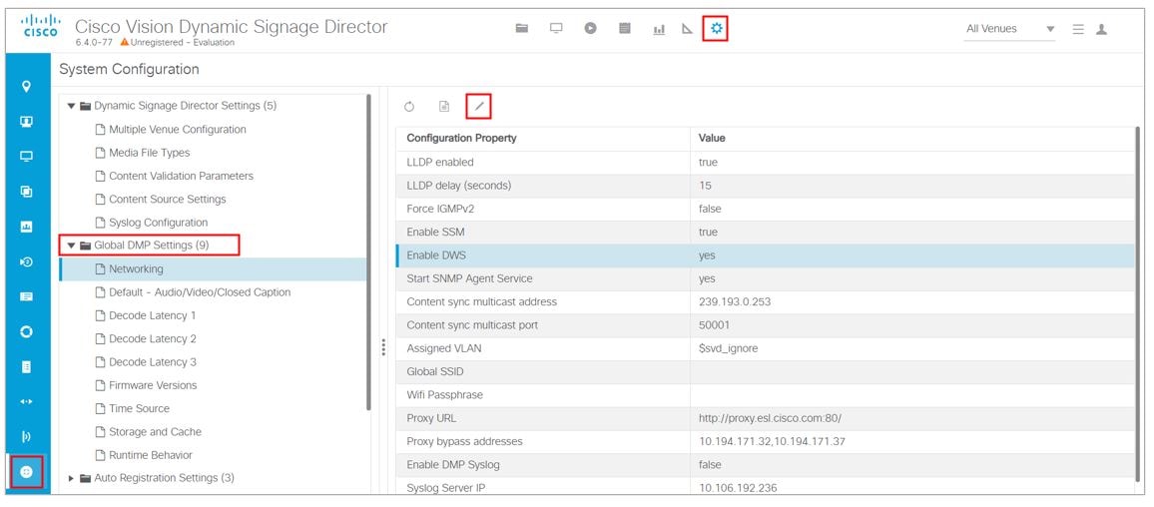Collapse Dynamic Signage Director Settings folder
This screenshot has height=507, width=1154.
coord(72,106)
